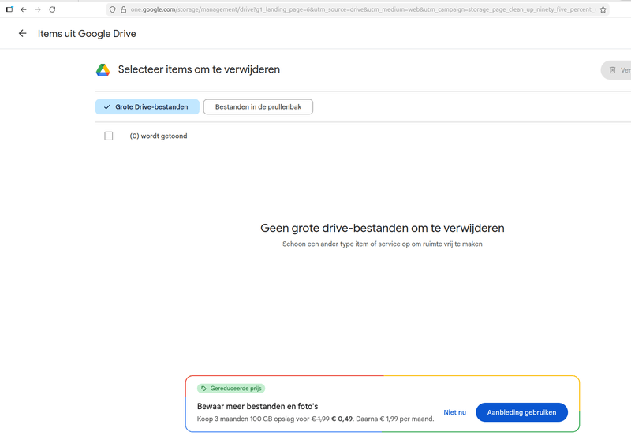
Task: Click the Bewaar meer bestanden en foto's heading
Action: tap(258, 407)
